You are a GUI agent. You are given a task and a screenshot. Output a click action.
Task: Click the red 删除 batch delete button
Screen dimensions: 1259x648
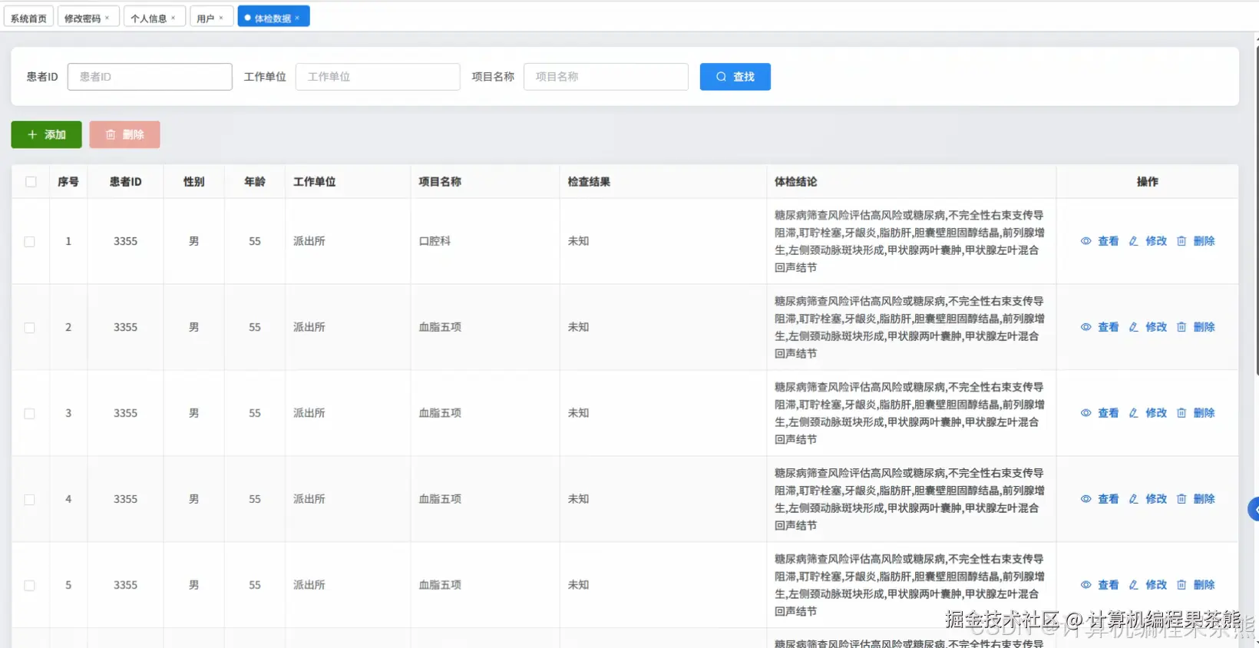[x=124, y=134]
